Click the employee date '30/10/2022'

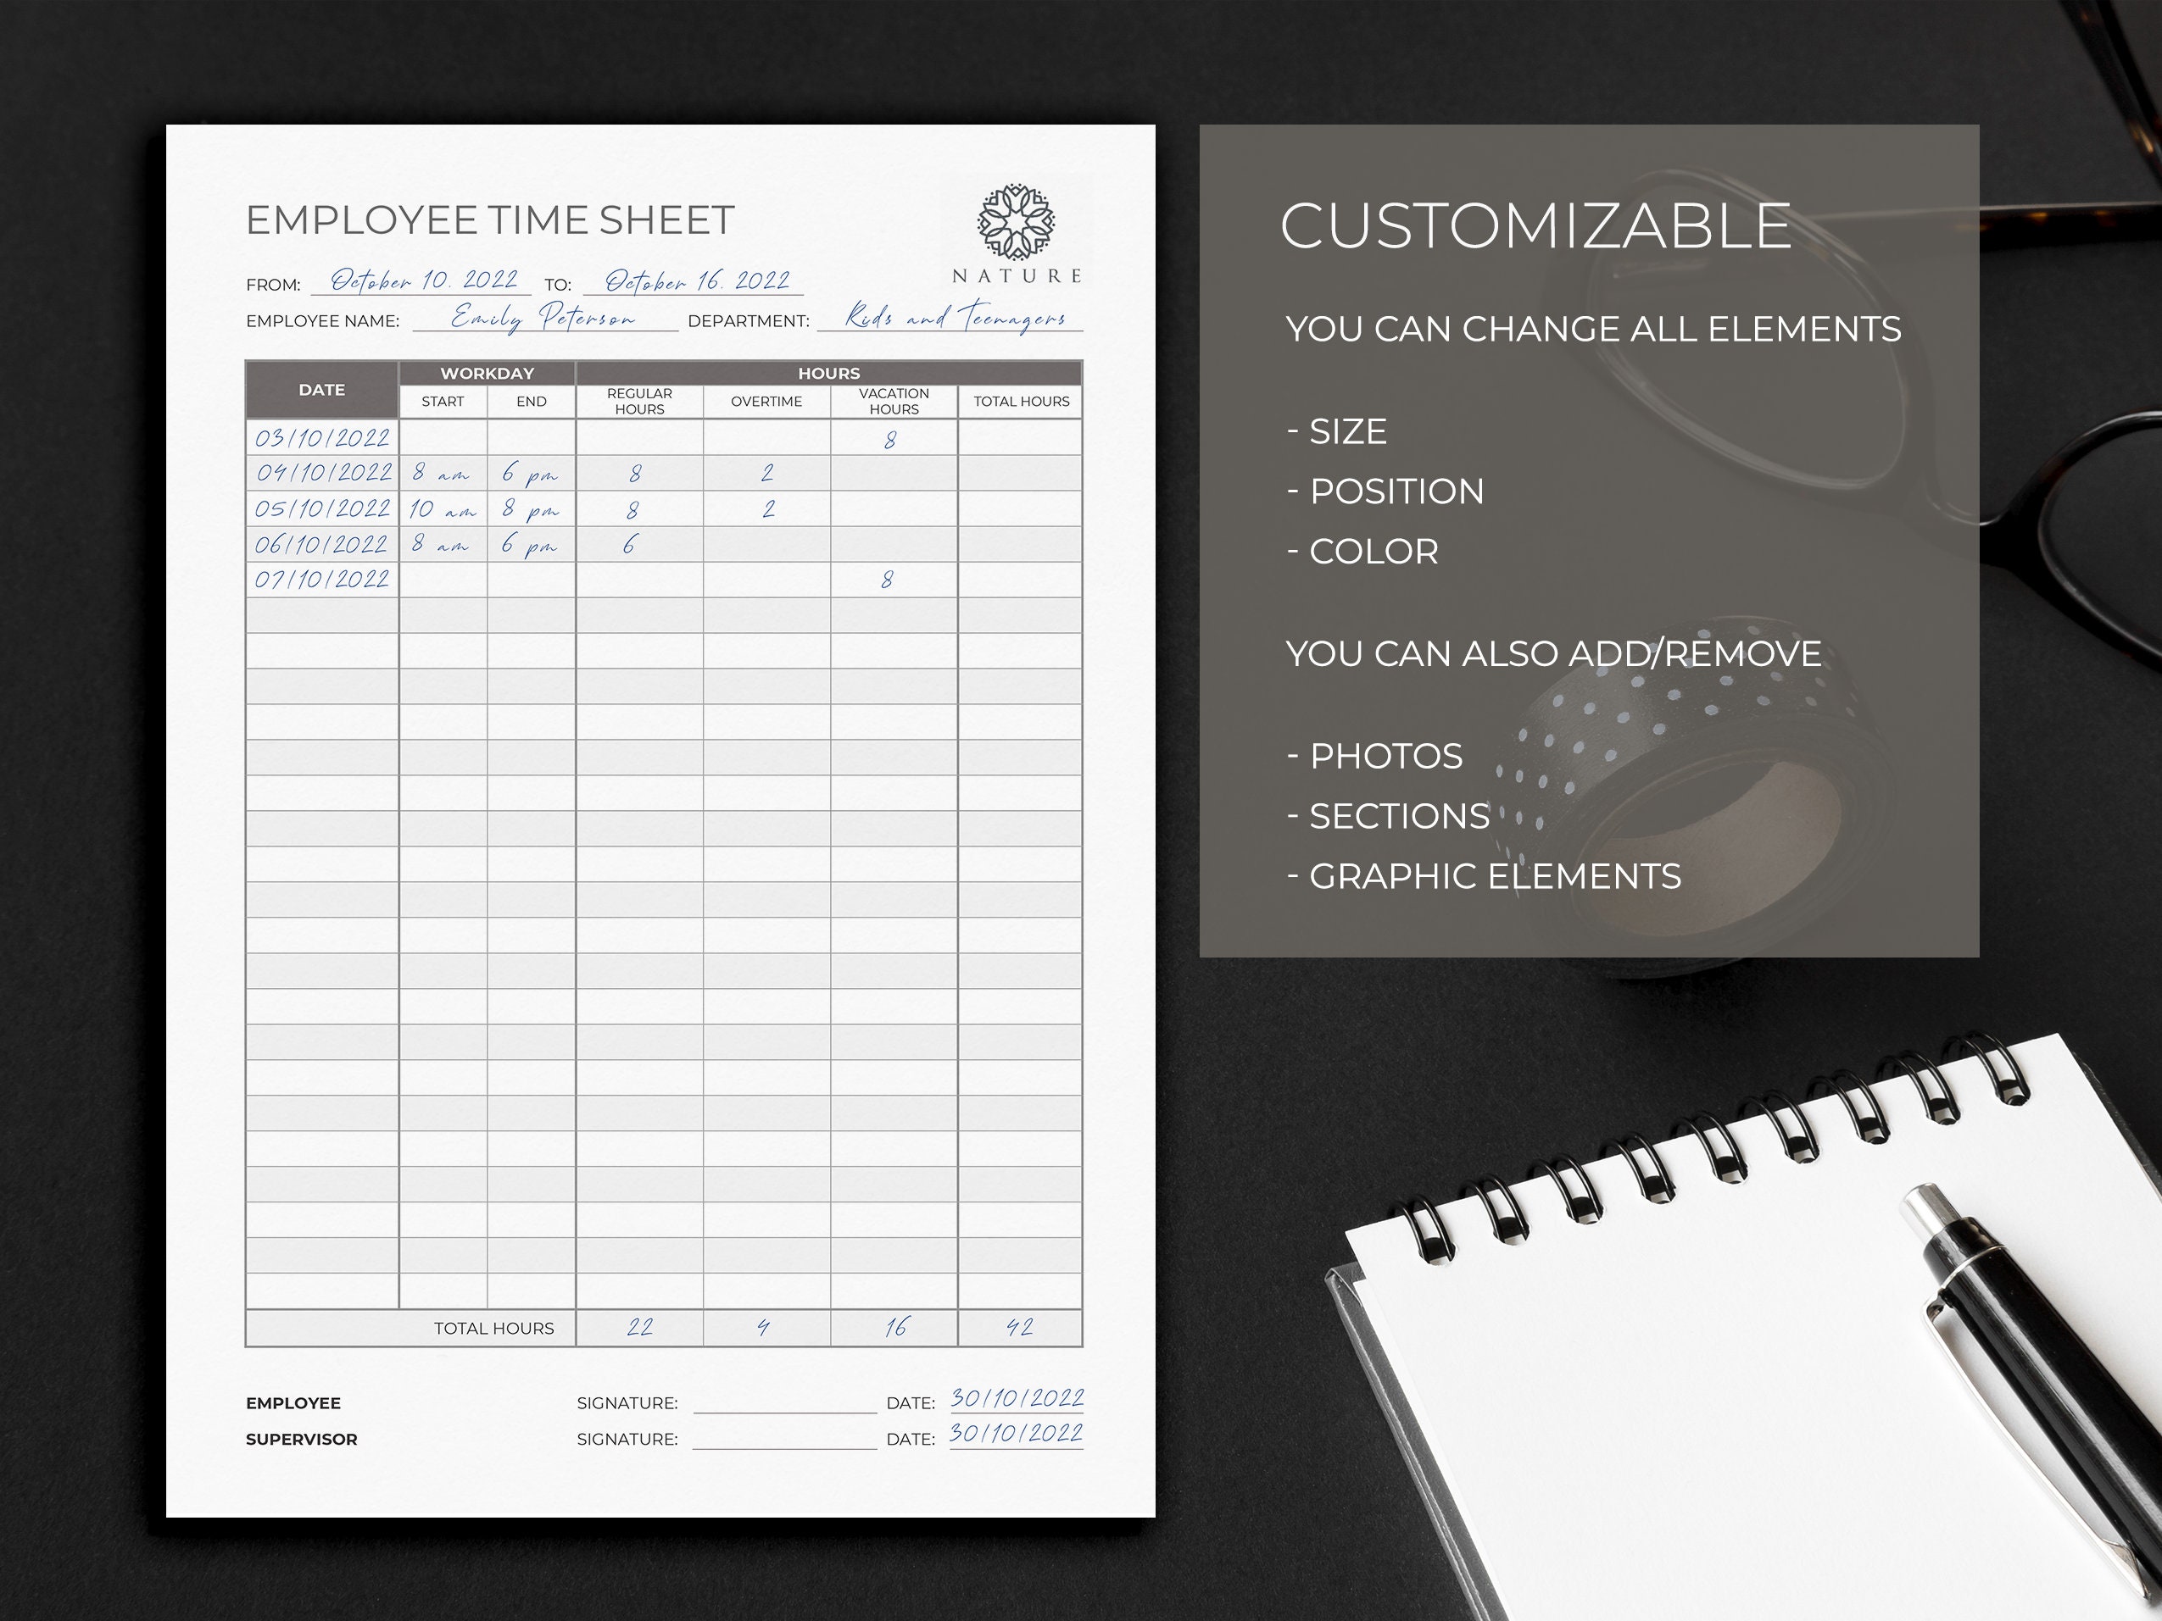(1017, 1398)
